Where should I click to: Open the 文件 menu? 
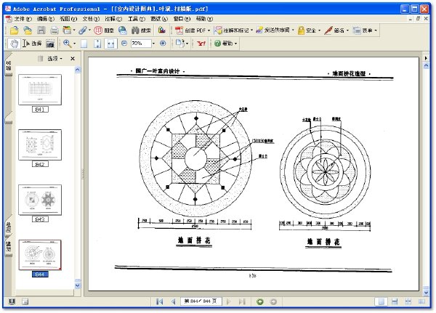23,19
